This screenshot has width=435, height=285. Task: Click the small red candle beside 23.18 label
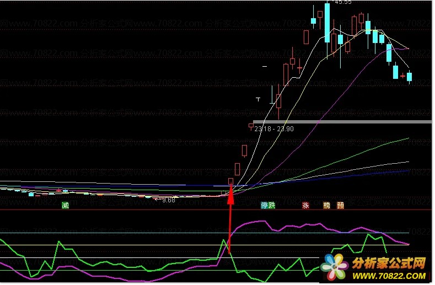click(251, 127)
